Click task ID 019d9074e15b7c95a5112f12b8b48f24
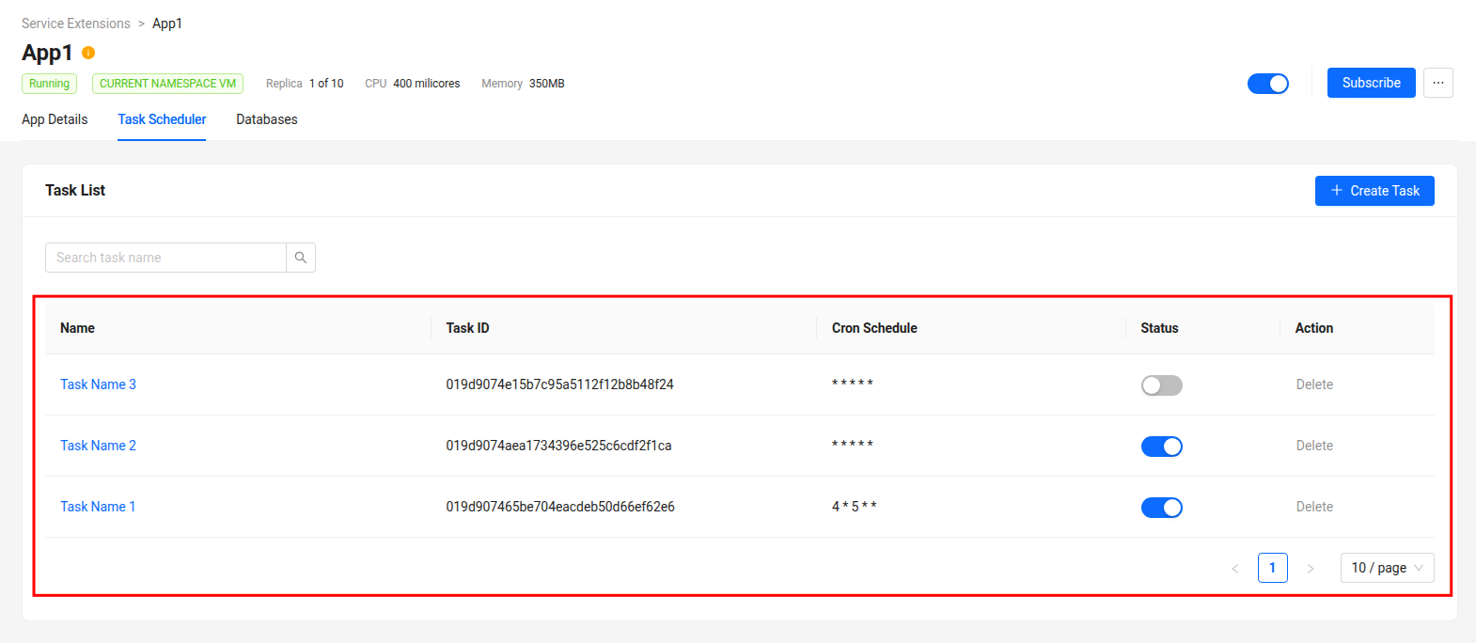Viewport: 1476px width, 643px height. click(x=559, y=384)
